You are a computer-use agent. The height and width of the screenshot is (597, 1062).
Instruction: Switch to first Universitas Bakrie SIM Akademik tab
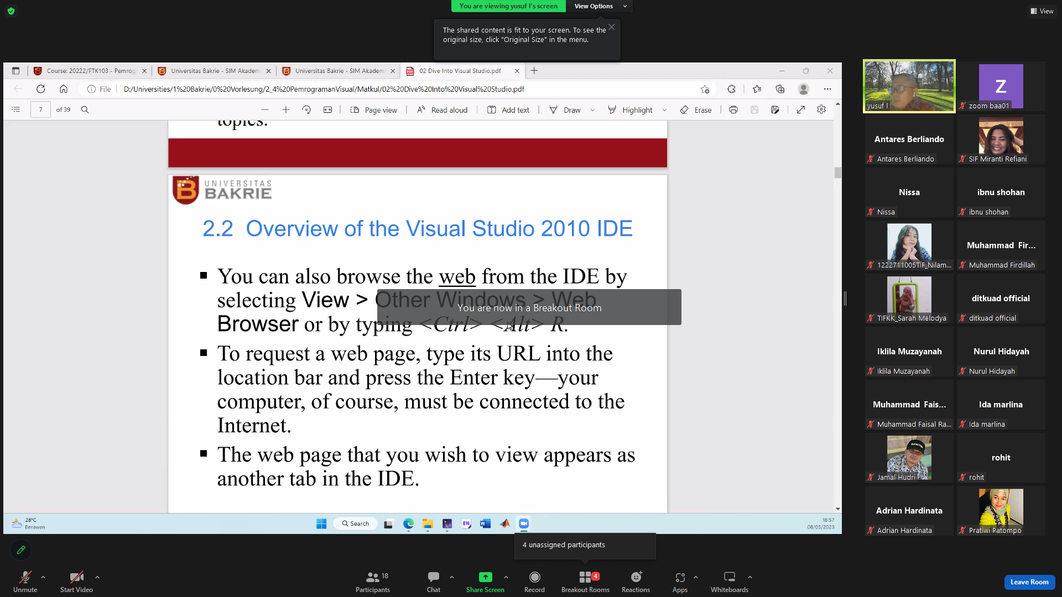[214, 71]
